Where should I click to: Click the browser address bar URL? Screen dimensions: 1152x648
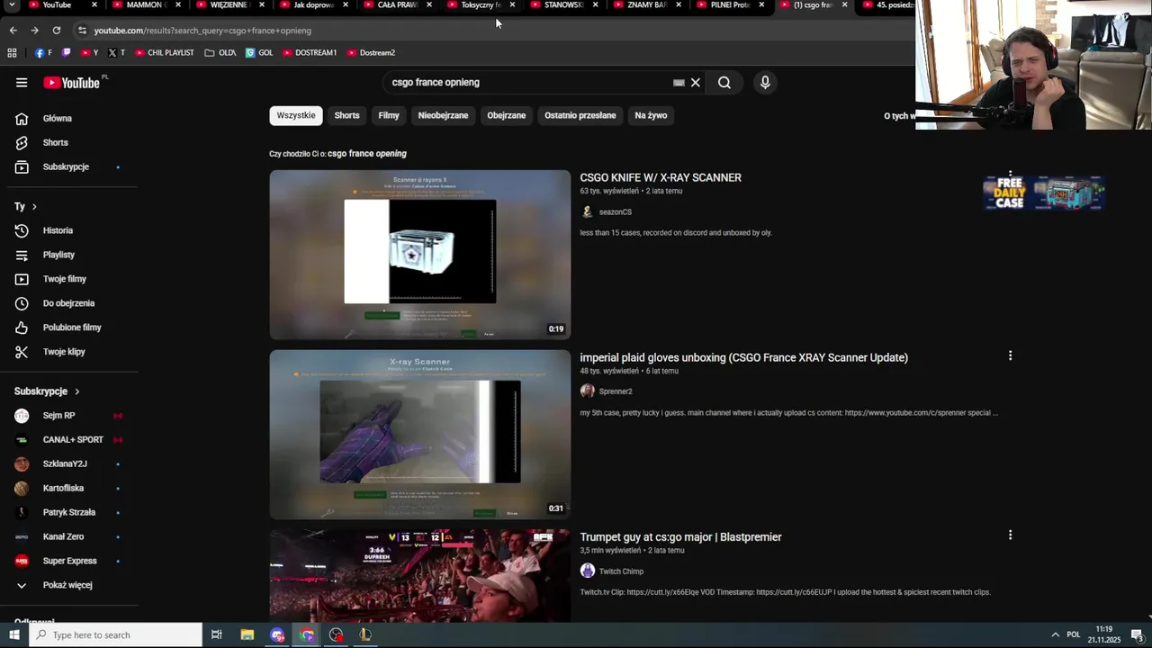point(202,31)
